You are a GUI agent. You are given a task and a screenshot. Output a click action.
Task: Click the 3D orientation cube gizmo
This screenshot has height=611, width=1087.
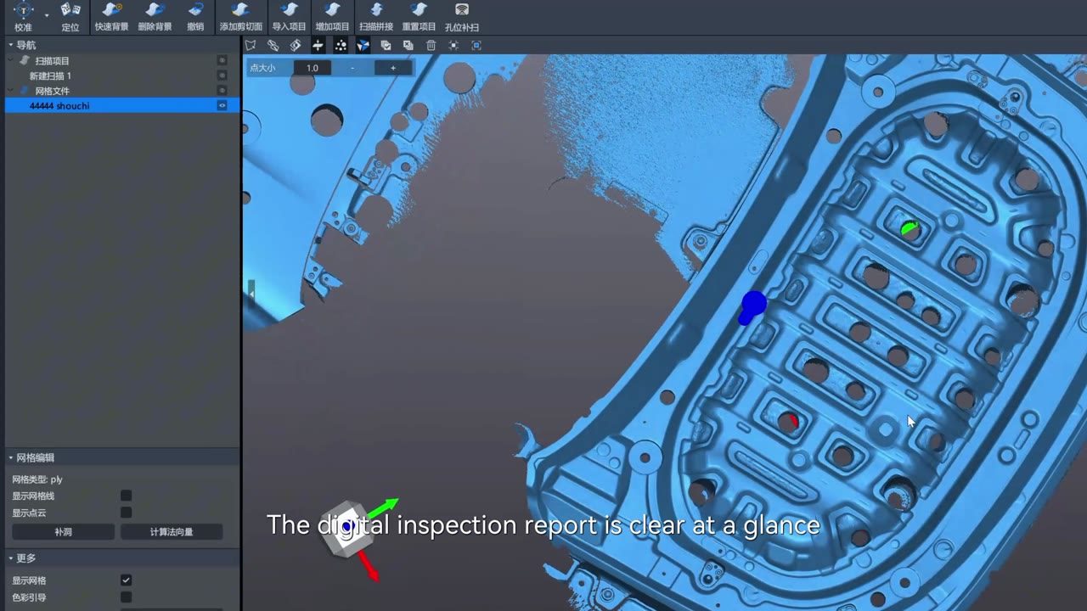[x=346, y=527]
